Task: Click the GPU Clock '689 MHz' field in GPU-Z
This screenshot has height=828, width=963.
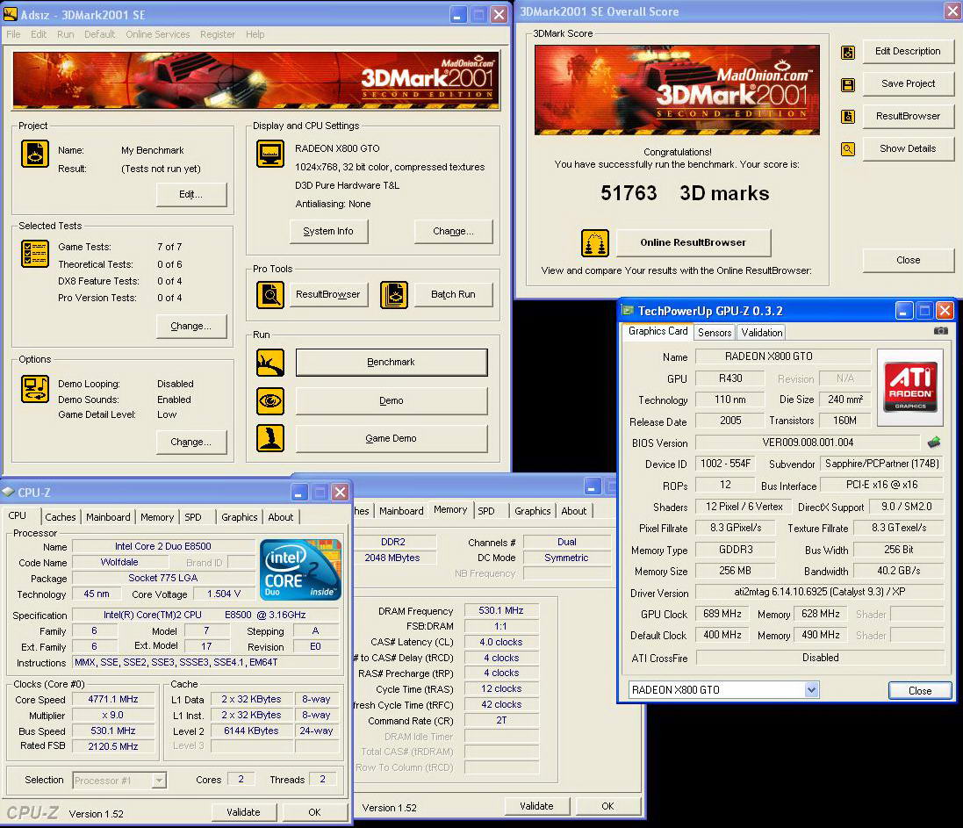Action: [x=722, y=614]
